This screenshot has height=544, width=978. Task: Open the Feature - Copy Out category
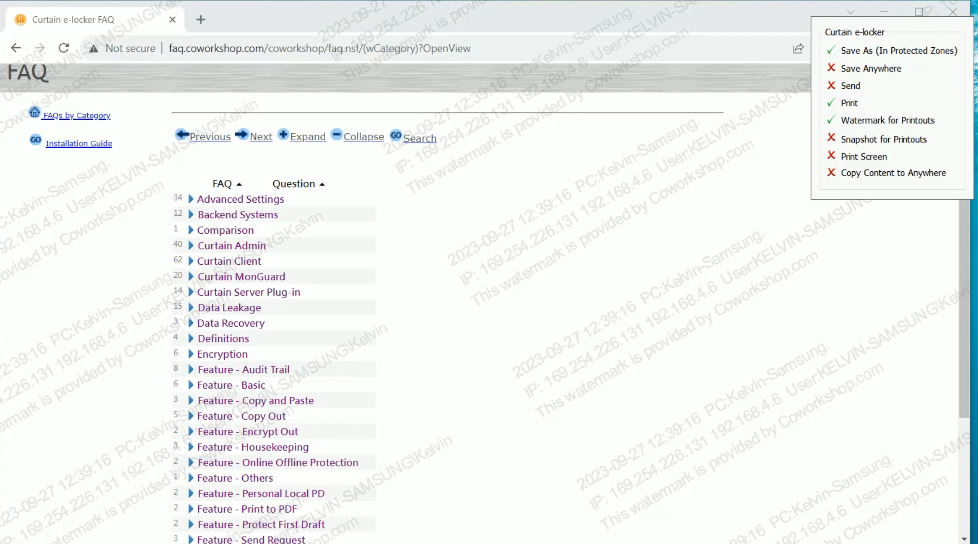click(x=241, y=416)
